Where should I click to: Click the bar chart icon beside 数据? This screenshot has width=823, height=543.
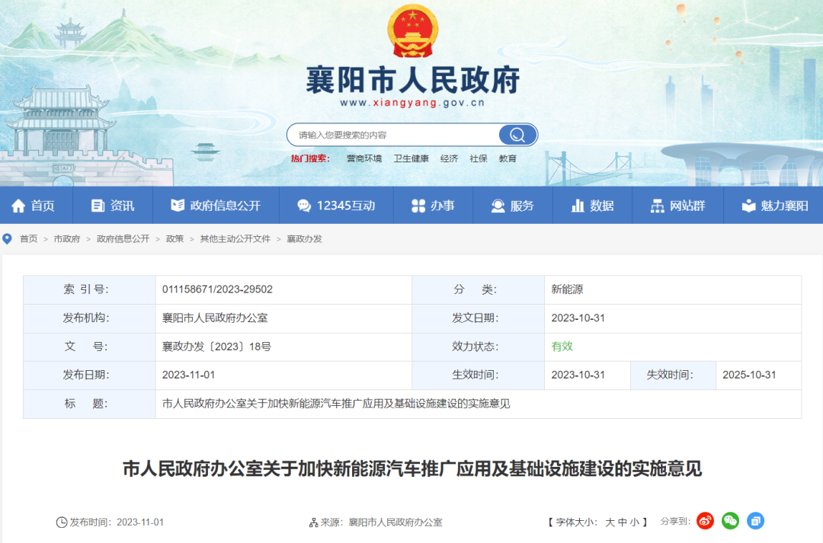pos(578,206)
